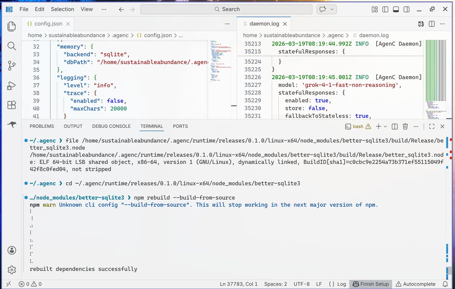Maximize the terminal panel size
This screenshot has width=455, height=289.
pos(432,126)
